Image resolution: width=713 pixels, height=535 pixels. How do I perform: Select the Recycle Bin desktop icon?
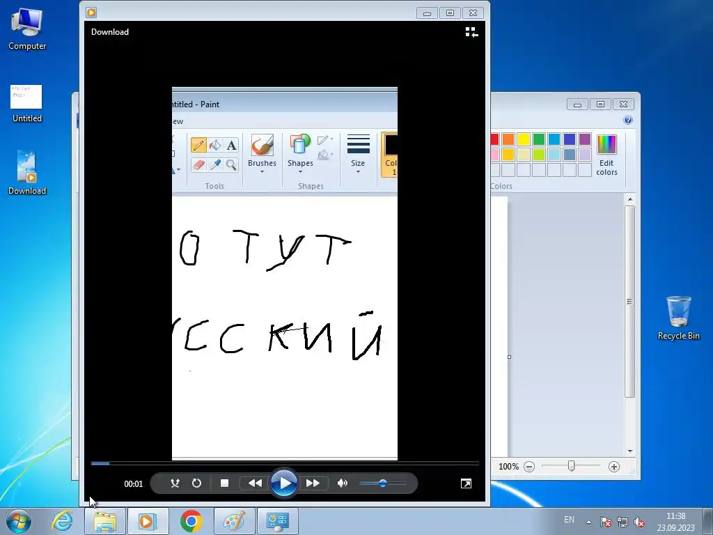pyautogui.click(x=678, y=318)
